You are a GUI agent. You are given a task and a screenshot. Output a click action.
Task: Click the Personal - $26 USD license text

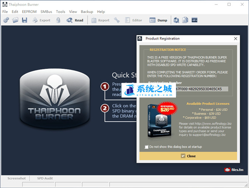tap(213, 110)
